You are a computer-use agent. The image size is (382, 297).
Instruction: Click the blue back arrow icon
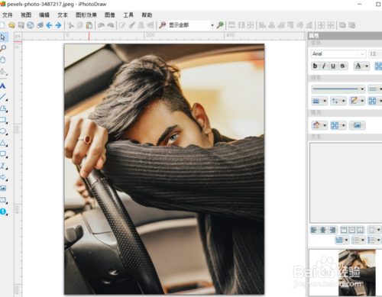(49, 25)
